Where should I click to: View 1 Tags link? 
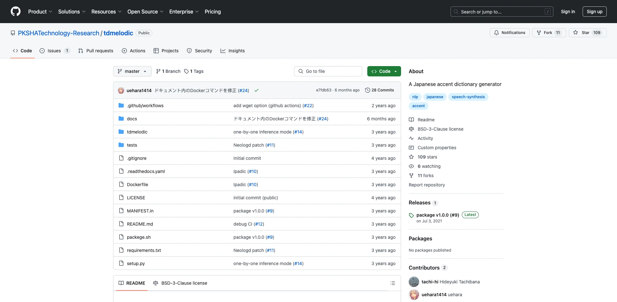coord(194,71)
